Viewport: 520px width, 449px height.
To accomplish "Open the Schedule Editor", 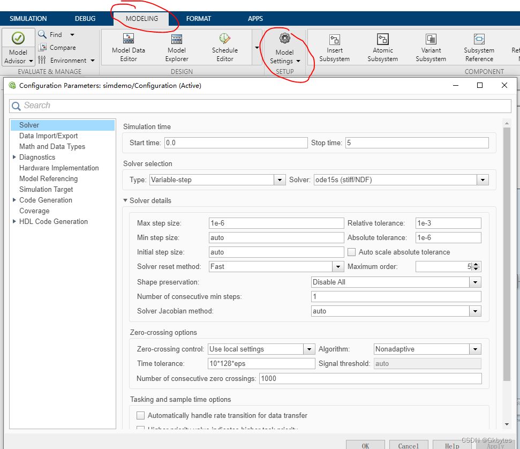I will pyautogui.click(x=225, y=48).
